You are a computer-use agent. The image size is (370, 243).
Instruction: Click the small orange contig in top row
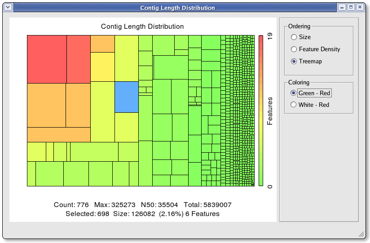(x=102, y=44)
